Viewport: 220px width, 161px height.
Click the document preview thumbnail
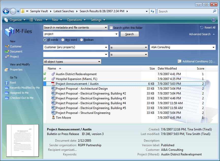coord(23,141)
